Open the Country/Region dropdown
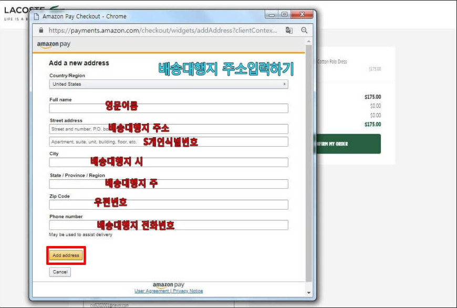The image size is (457, 308). point(169,84)
